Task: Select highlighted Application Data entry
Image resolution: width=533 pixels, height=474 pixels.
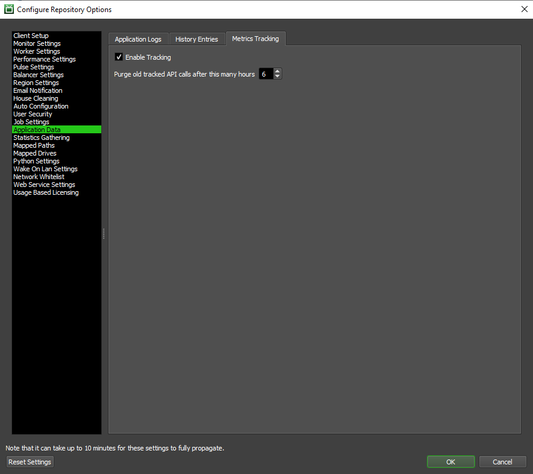Action: 57,130
